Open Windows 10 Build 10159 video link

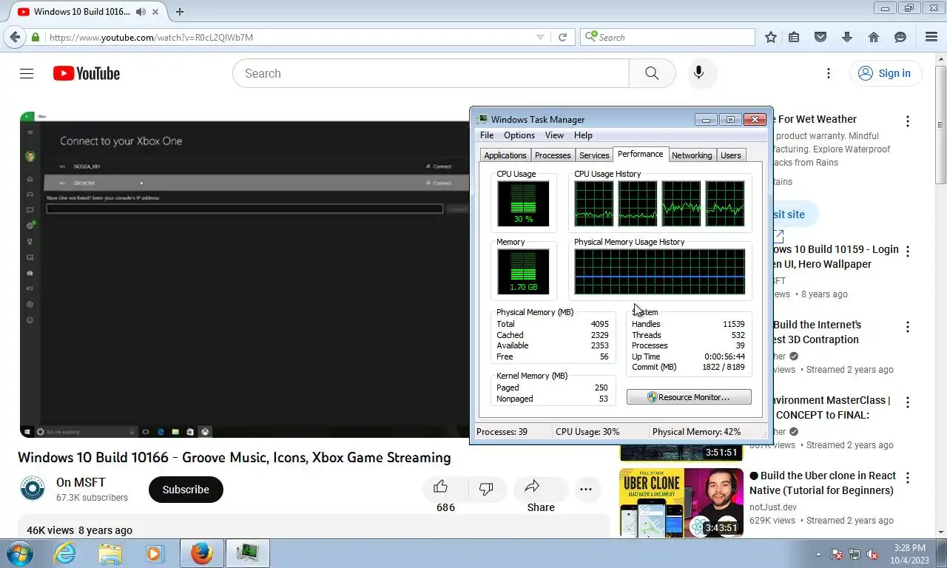(x=835, y=257)
